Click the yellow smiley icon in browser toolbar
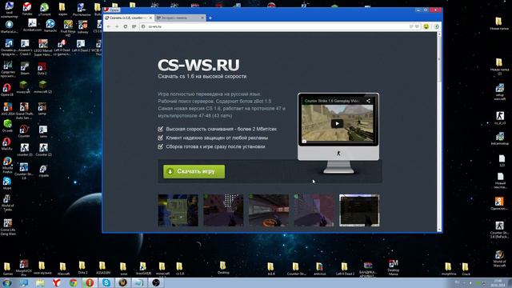 coord(426,26)
